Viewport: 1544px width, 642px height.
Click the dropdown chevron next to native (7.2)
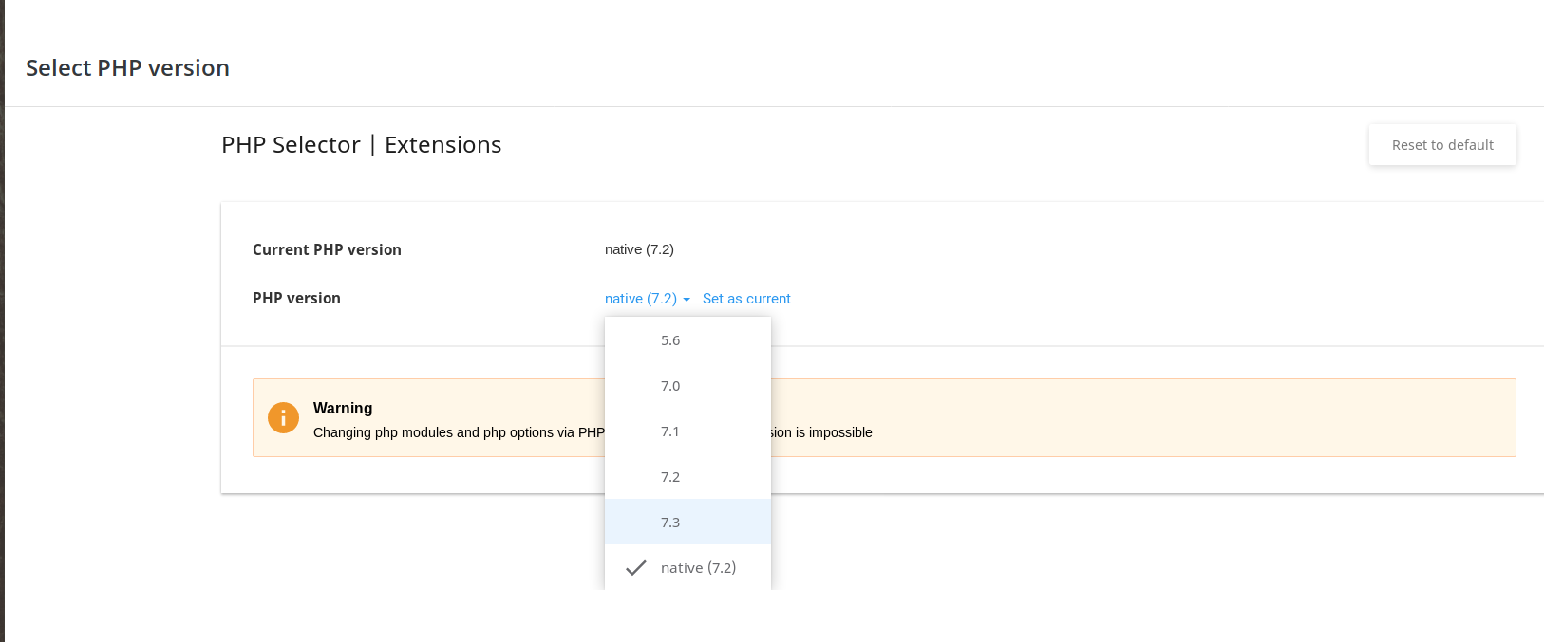pos(687,299)
